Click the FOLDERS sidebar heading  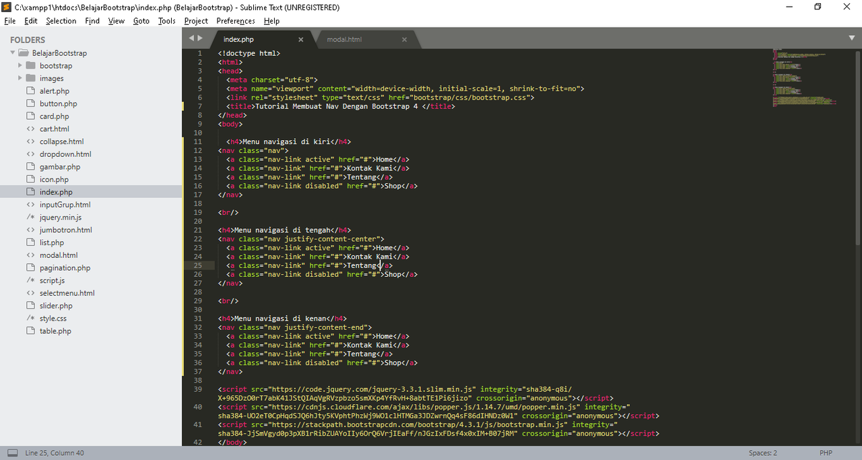[x=28, y=40]
